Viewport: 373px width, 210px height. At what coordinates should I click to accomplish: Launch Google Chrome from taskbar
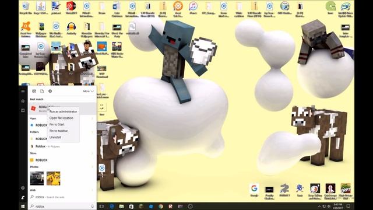point(161,206)
